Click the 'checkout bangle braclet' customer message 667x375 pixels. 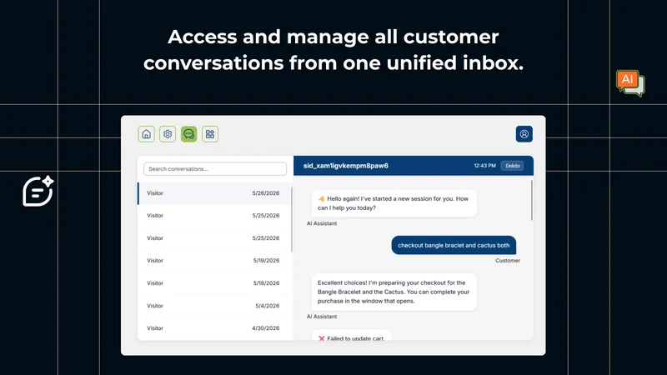click(x=454, y=245)
